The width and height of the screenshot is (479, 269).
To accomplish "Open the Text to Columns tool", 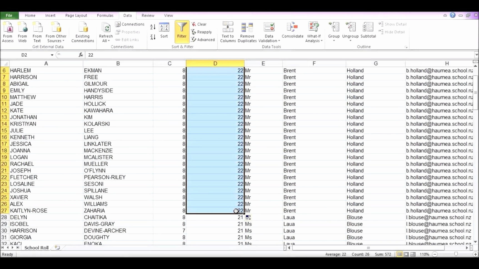I will tap(228, 31).
